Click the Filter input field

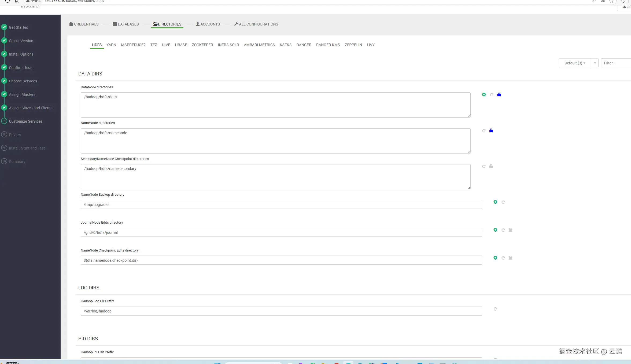[616, 63]
